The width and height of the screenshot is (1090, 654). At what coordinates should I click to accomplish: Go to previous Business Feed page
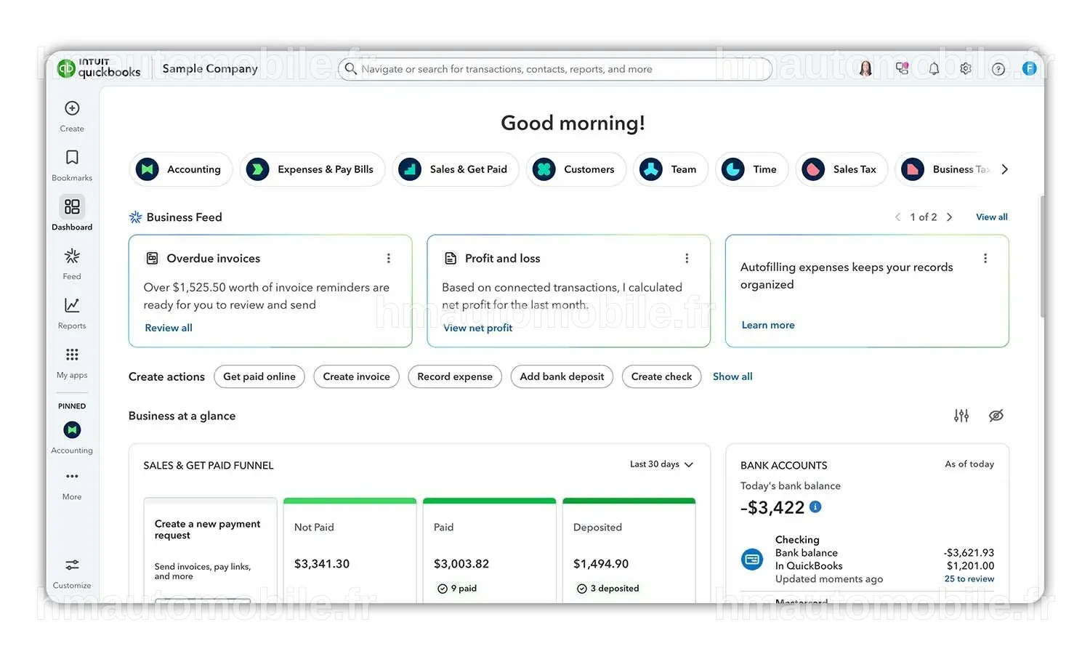tap(898, 217)
